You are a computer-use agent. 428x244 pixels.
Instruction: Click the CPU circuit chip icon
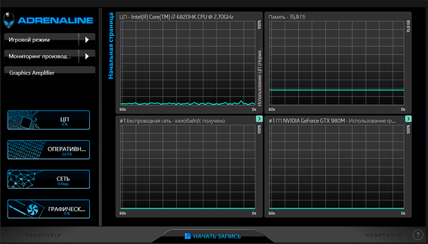tap(23, 120)
